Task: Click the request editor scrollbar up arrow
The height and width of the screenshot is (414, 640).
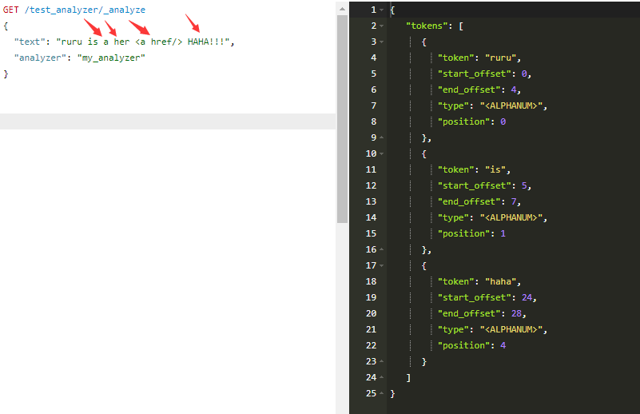Action: point(342,9)
